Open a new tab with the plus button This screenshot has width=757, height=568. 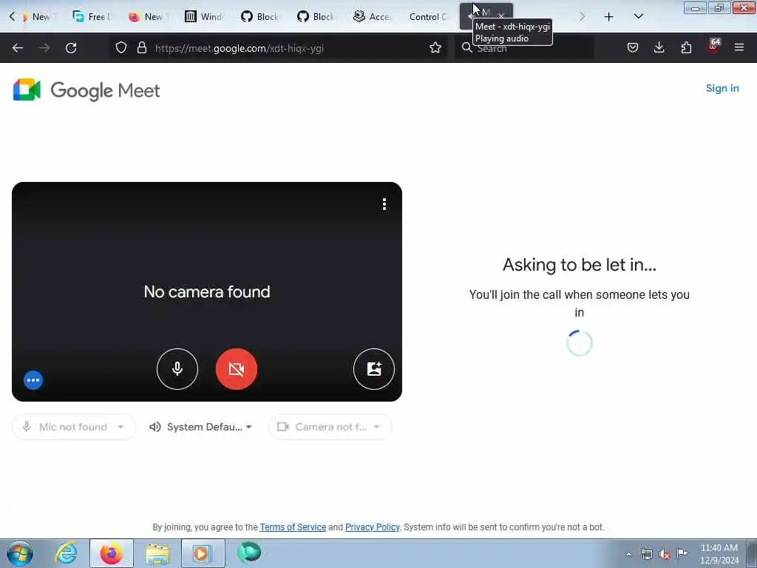point(609,17)
